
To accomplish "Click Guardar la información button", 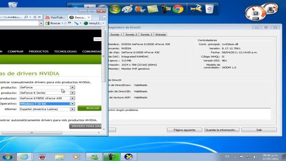I will click(222, 130).
